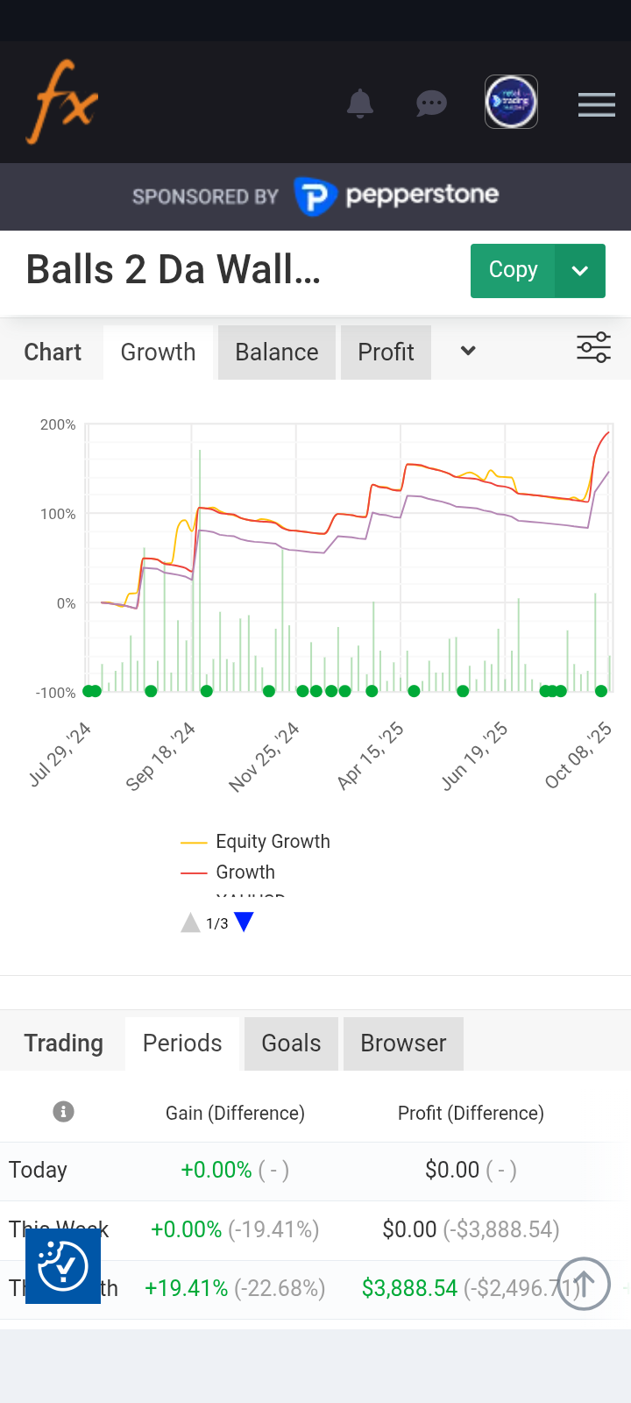Open the cookie consent preferences badge

point(63,1266)
